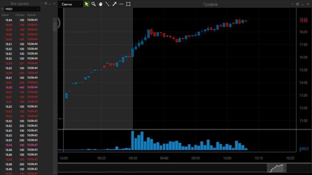Click left chevron in Все сделки panel header
The height and width of the screenshot is (175, 312).
tap(41, 3)
